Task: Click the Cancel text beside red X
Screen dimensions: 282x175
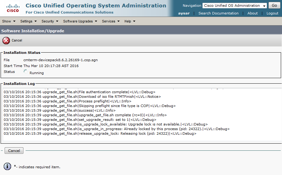Action: click(x=17, y=40)
